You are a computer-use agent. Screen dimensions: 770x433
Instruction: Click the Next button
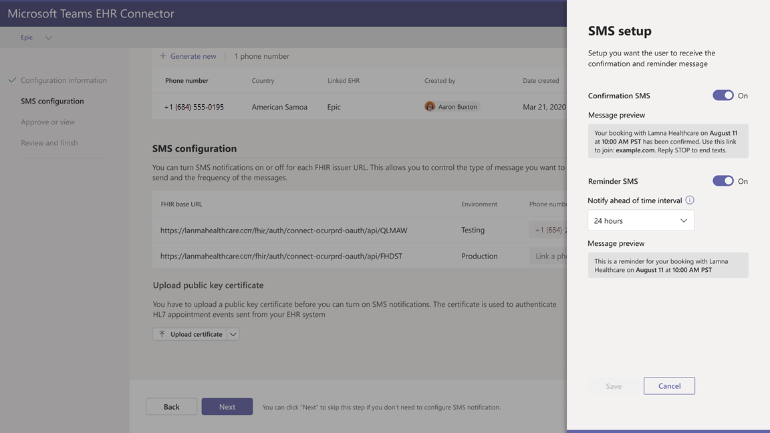[x=227, y=406]
